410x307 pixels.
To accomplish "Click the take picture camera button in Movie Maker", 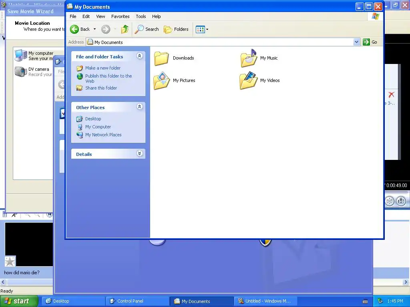I will (401, 201).
